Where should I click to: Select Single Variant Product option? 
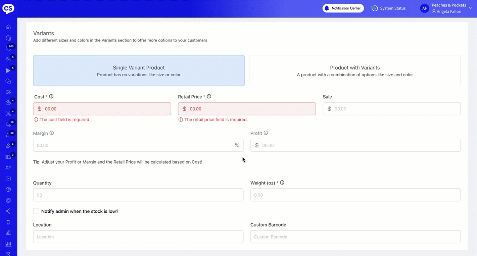click(139, 71)
